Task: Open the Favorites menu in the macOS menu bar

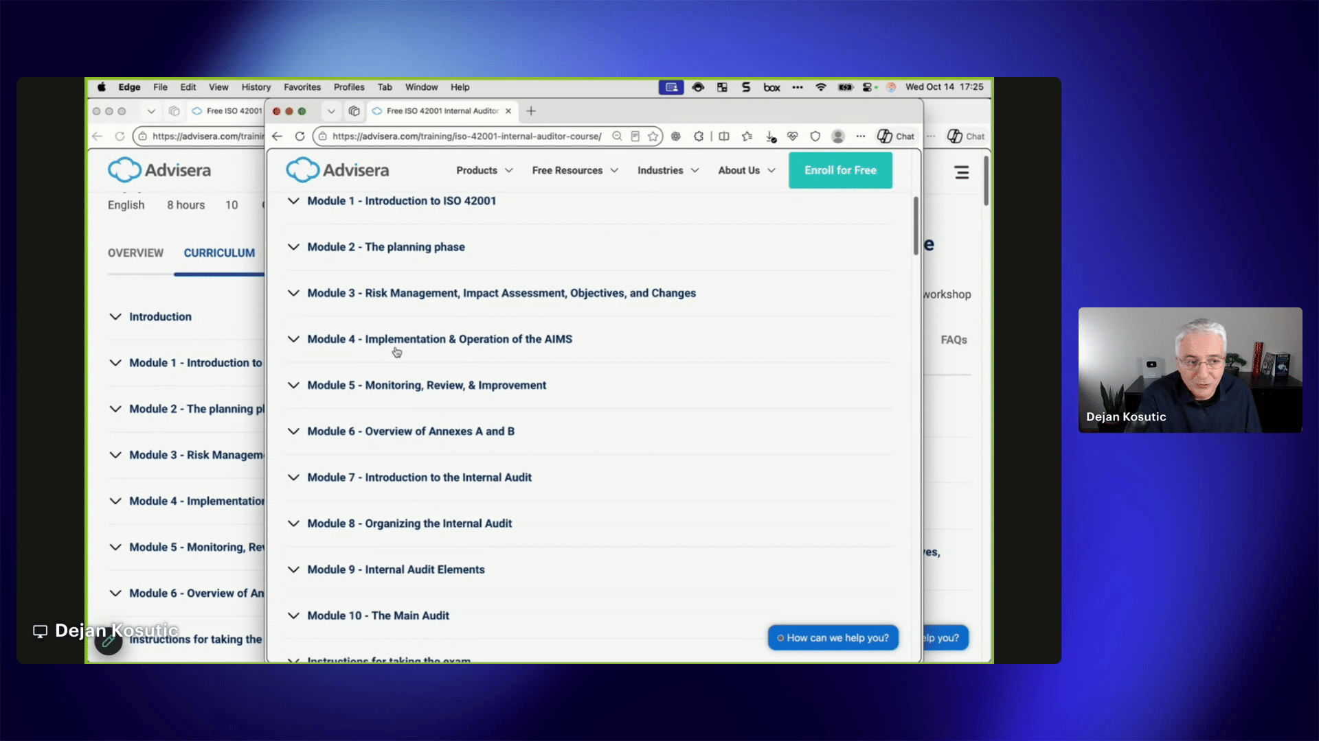Action: click(302, 87)
